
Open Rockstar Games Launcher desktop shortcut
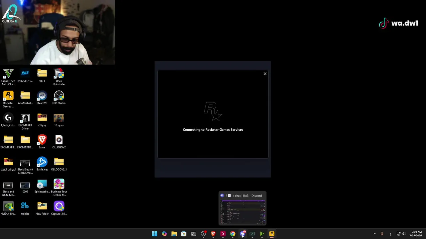click(x=8, y=99)
